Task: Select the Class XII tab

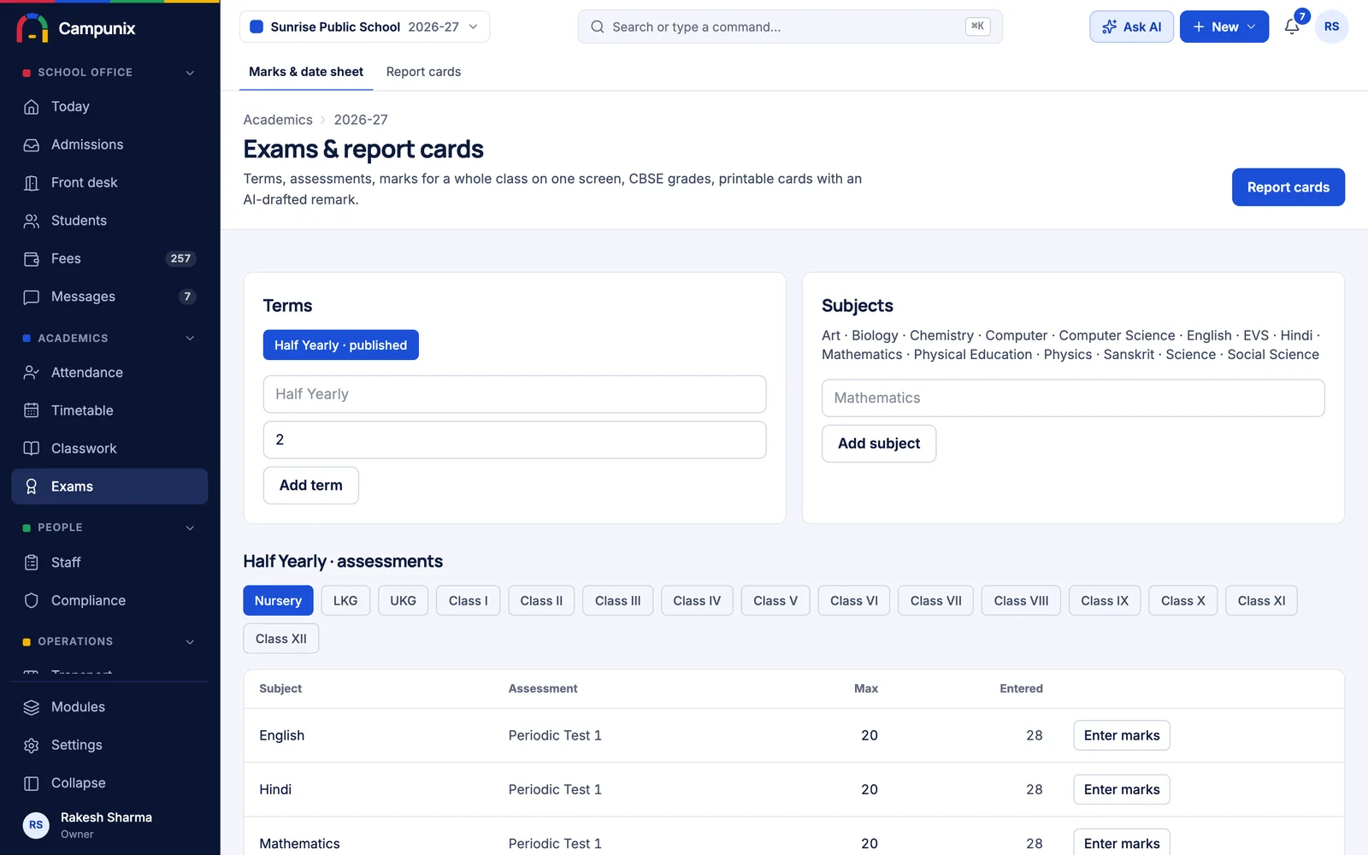Action: (x=281, y=639)
